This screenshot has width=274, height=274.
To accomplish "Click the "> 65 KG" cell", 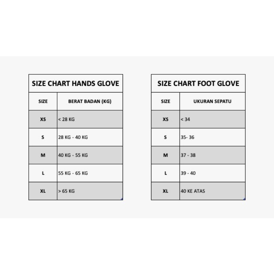I will (90, 191).
